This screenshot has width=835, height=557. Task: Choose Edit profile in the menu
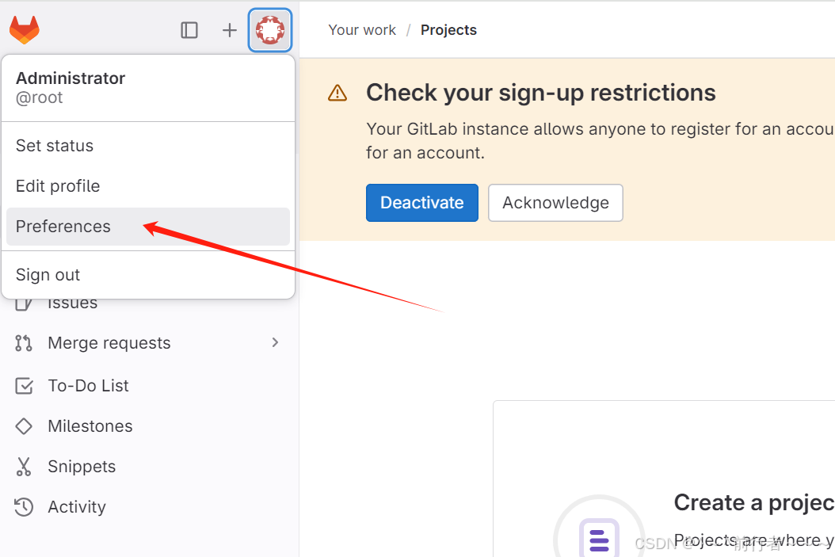pos(148,186)
